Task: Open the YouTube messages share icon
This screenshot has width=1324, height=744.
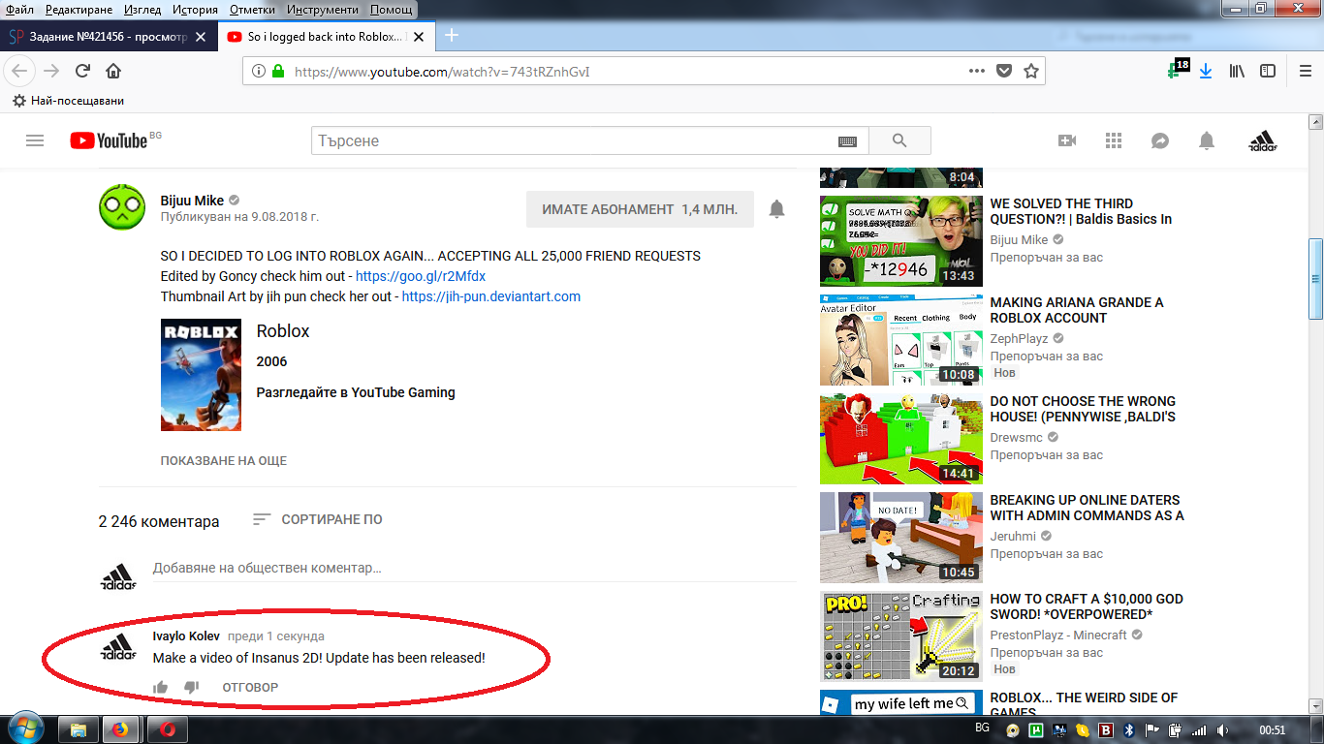Action: tap(1160, 140)
